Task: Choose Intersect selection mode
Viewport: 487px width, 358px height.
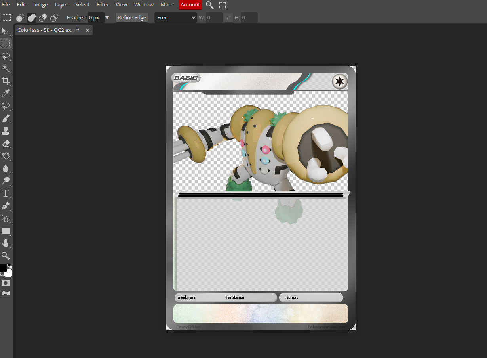Action: tap(54, 17)
